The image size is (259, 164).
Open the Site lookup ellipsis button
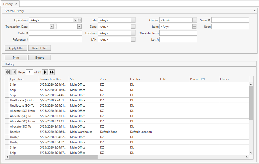133,20
